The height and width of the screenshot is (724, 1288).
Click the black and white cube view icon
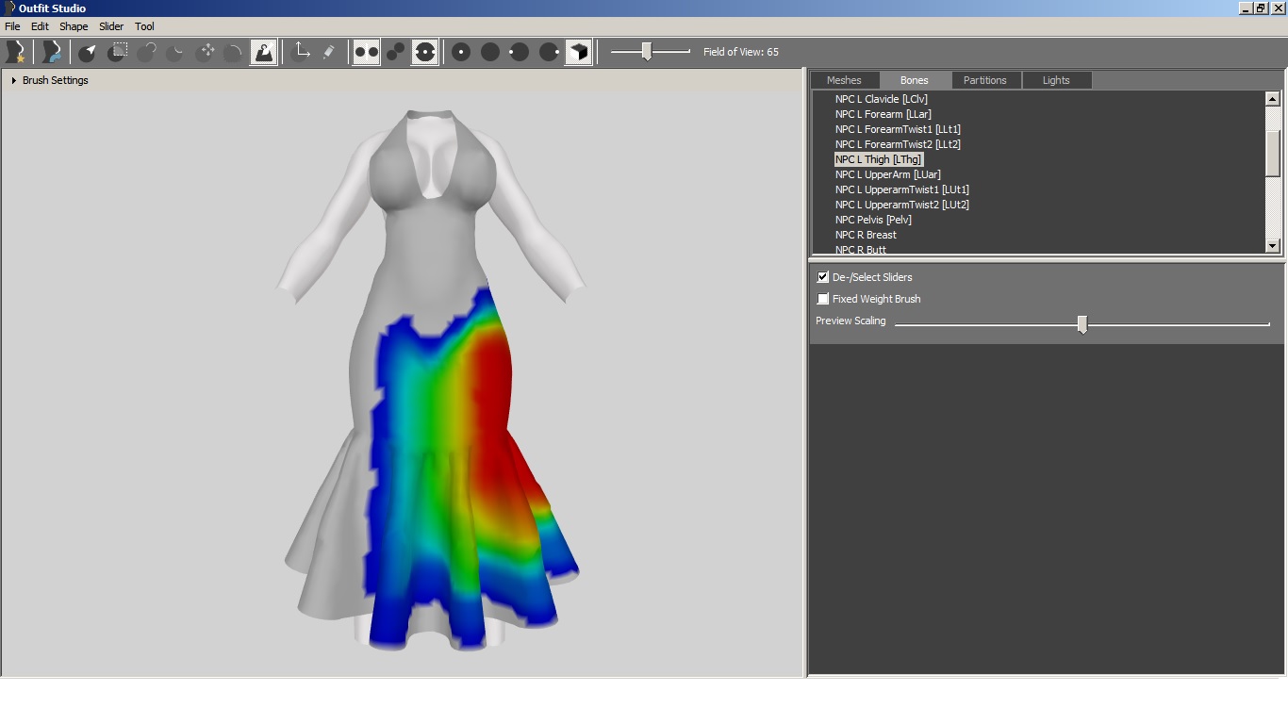point(578,52)
